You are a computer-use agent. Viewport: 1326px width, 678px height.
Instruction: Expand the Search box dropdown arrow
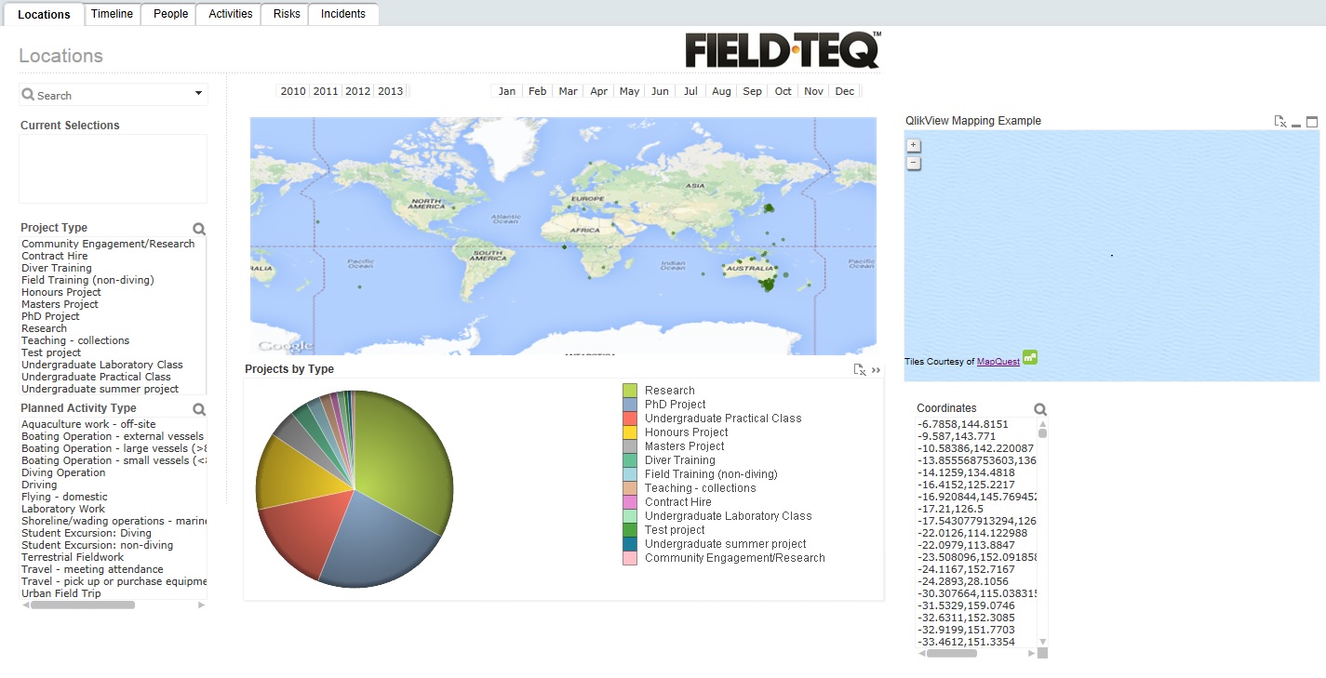tap(198, 94)
